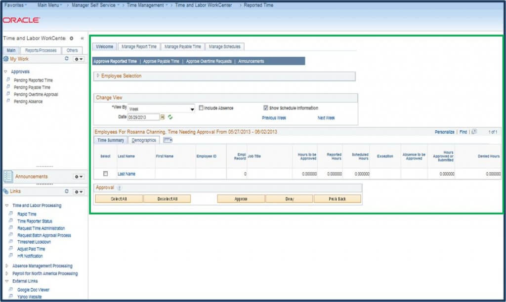This screenshot has height=302, width=506.
Task: Collapse Time and Labor Processing group
Action: tap(7, 205)
